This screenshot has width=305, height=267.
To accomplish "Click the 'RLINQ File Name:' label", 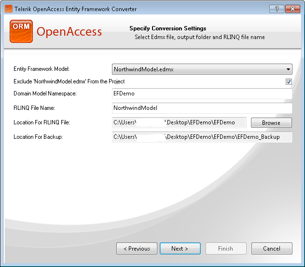I will coord(34,108).
